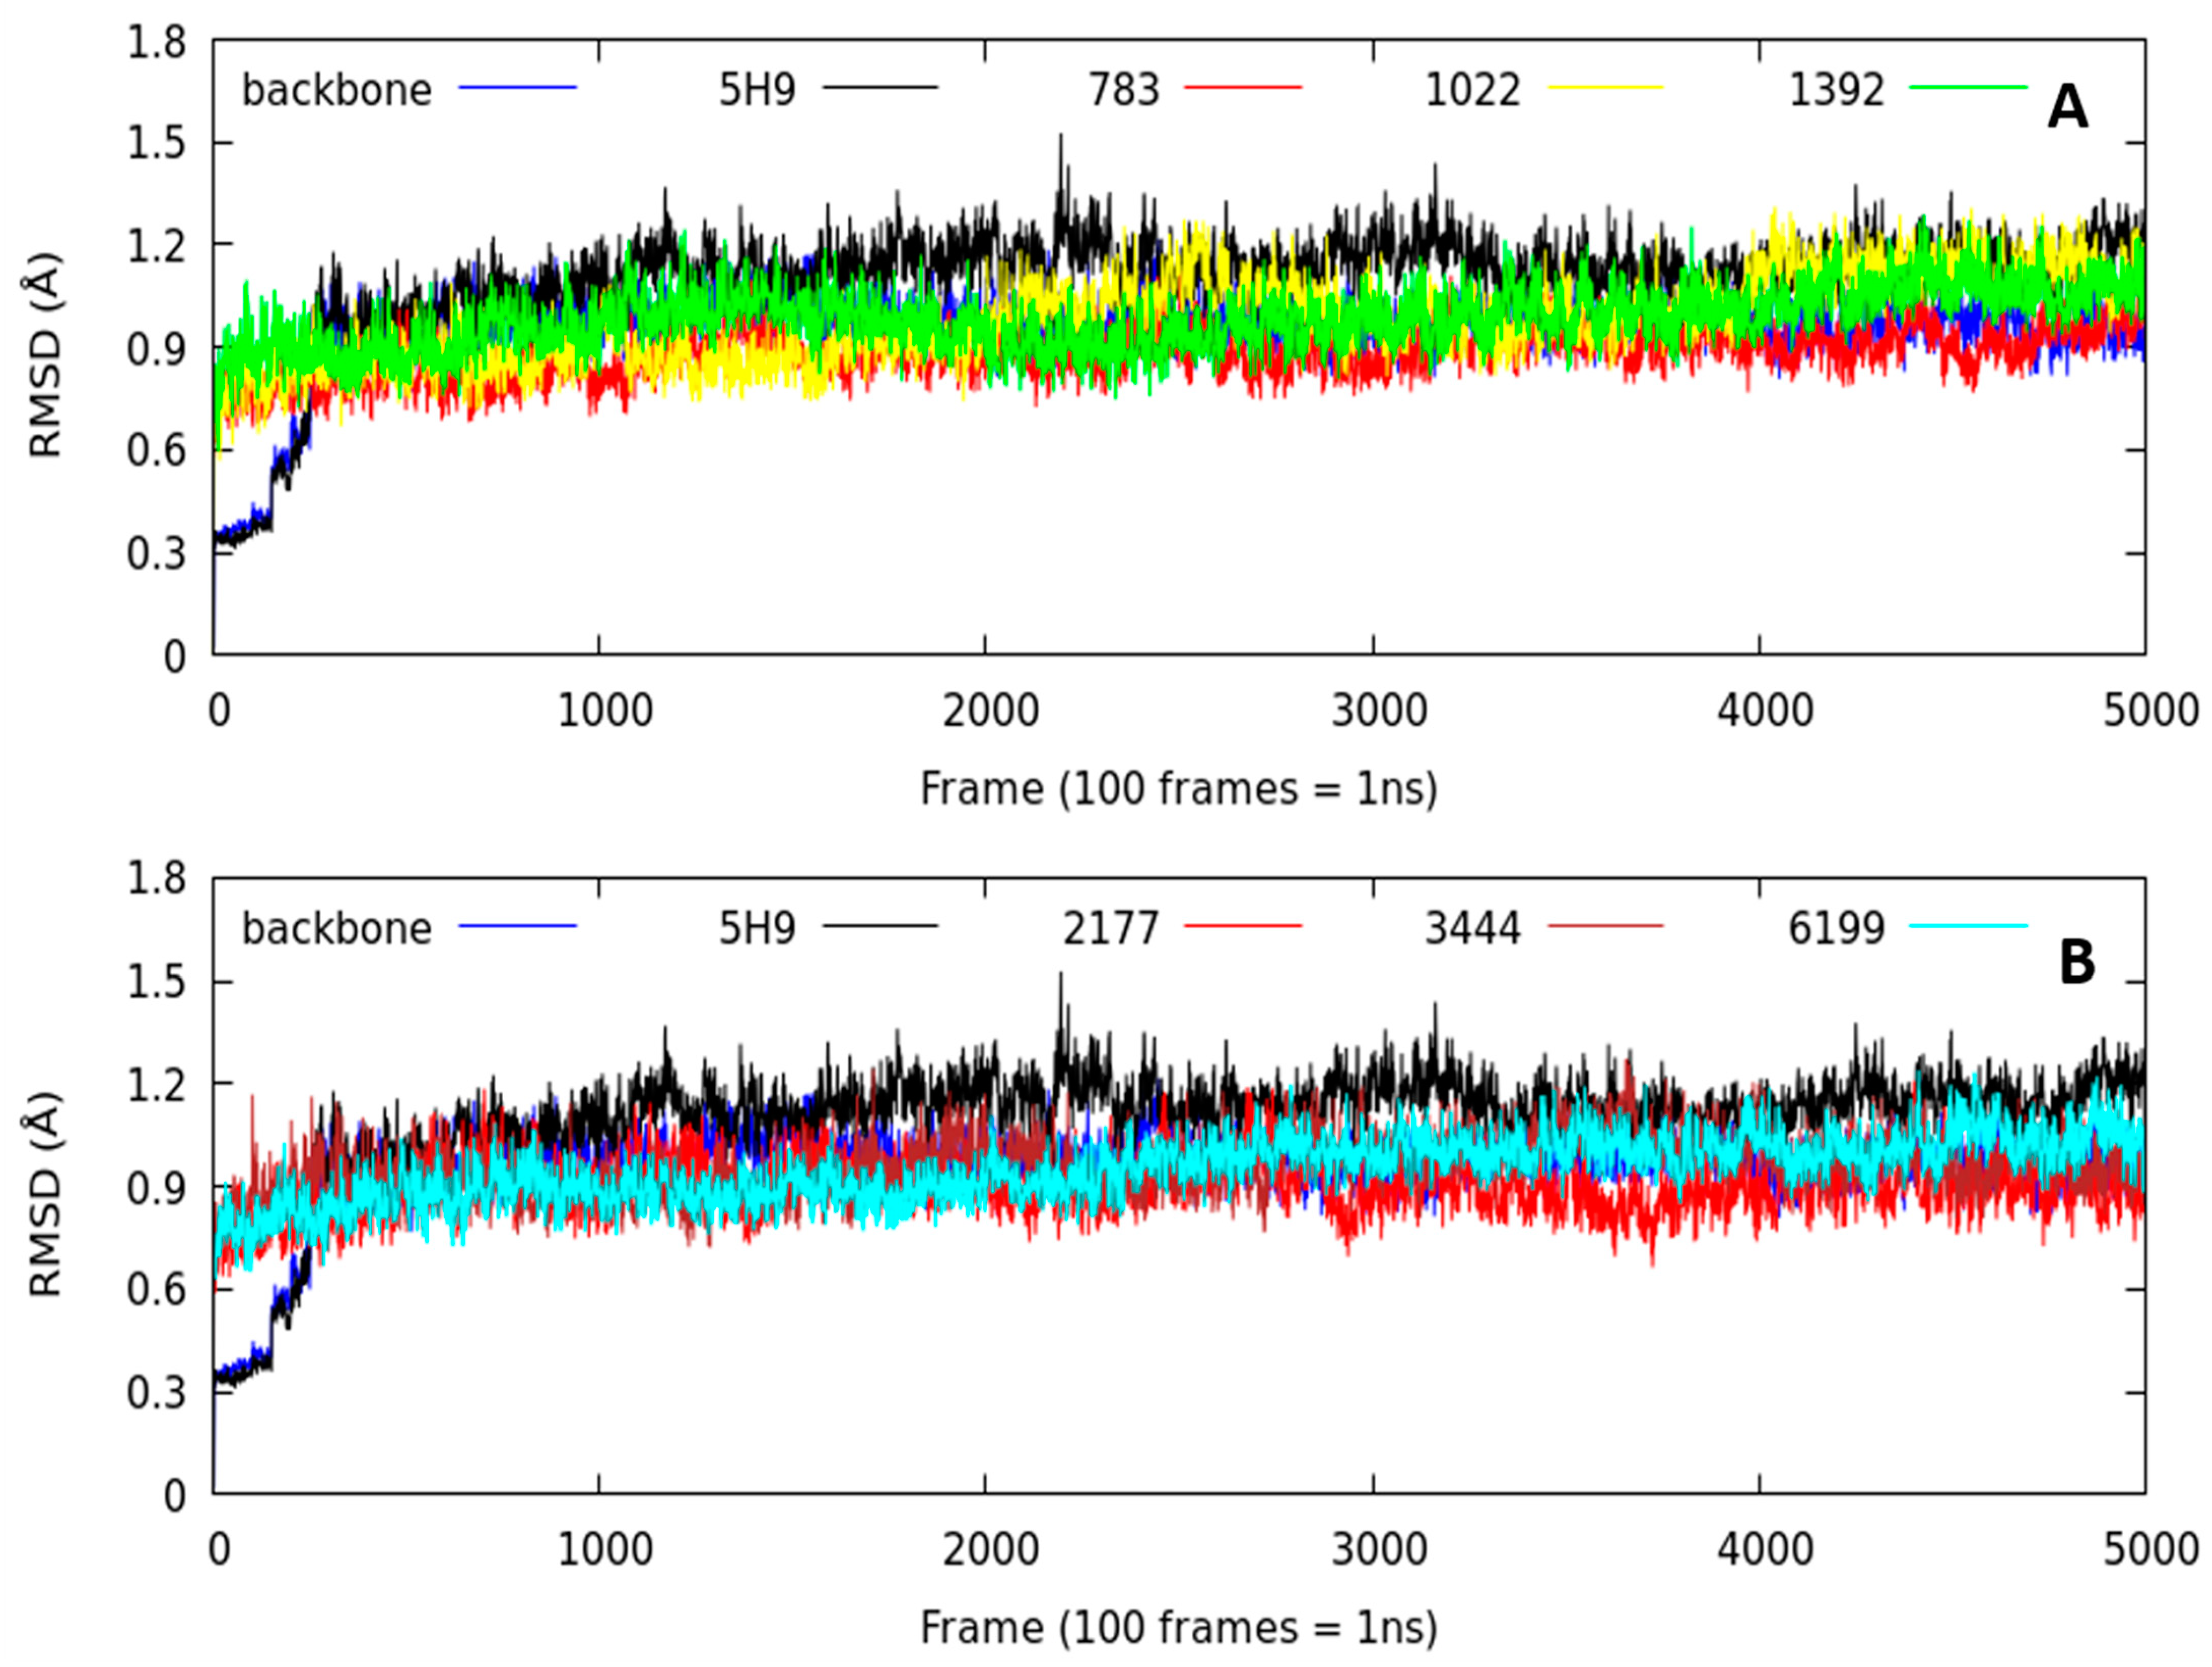This screenshot has height=1667, width=2212.
Task: Click the '0.6' y-axis tick label in panel A
Action: [157, 451]
